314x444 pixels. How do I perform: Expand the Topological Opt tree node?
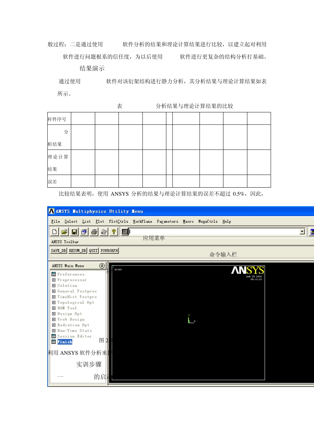tap(54, 302)
